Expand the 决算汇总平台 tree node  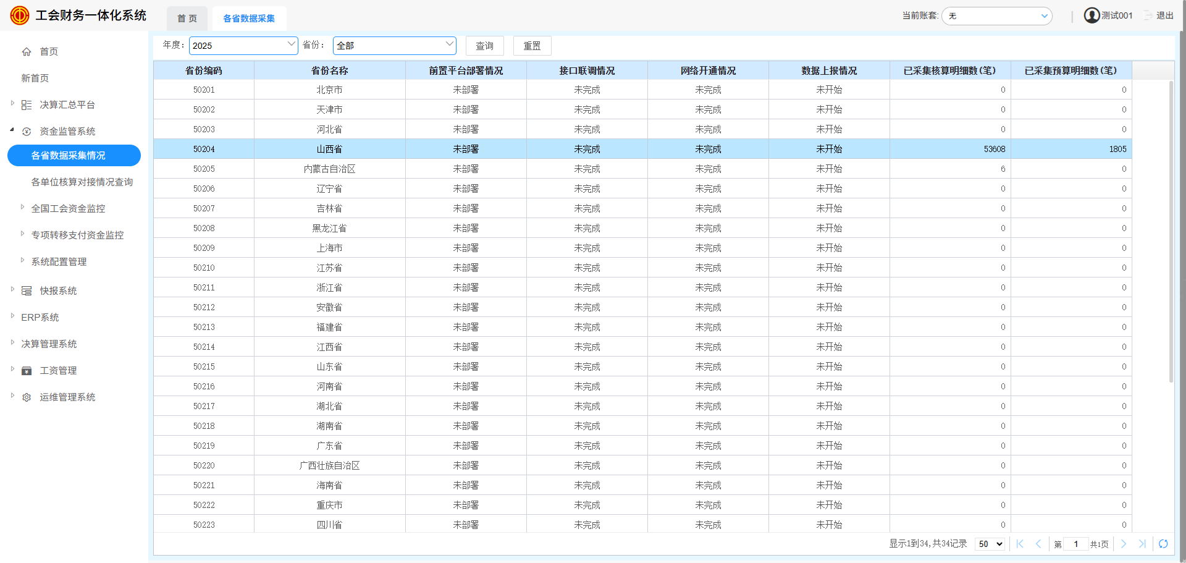[12, 103]
